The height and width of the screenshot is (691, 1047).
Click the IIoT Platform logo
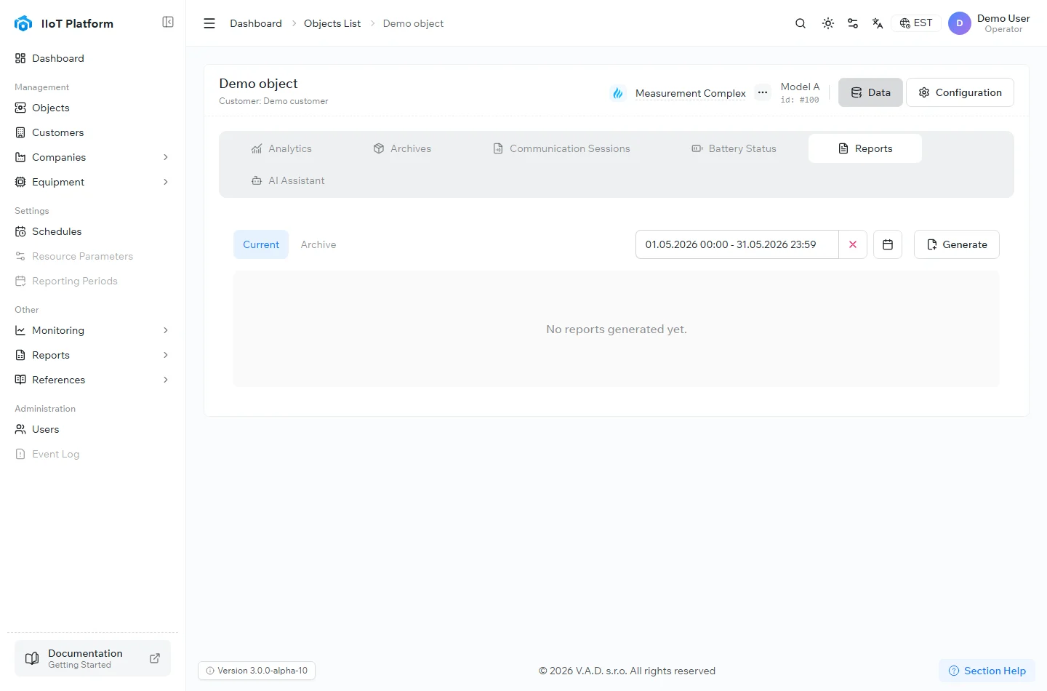23,23
